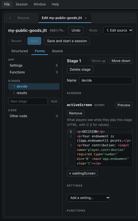Click Save and start a session

(x=67, y=41)
